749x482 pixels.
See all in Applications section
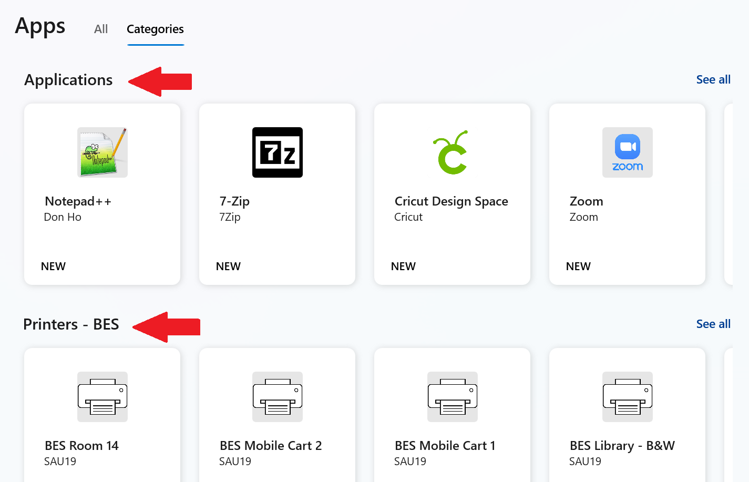(713, 79)
